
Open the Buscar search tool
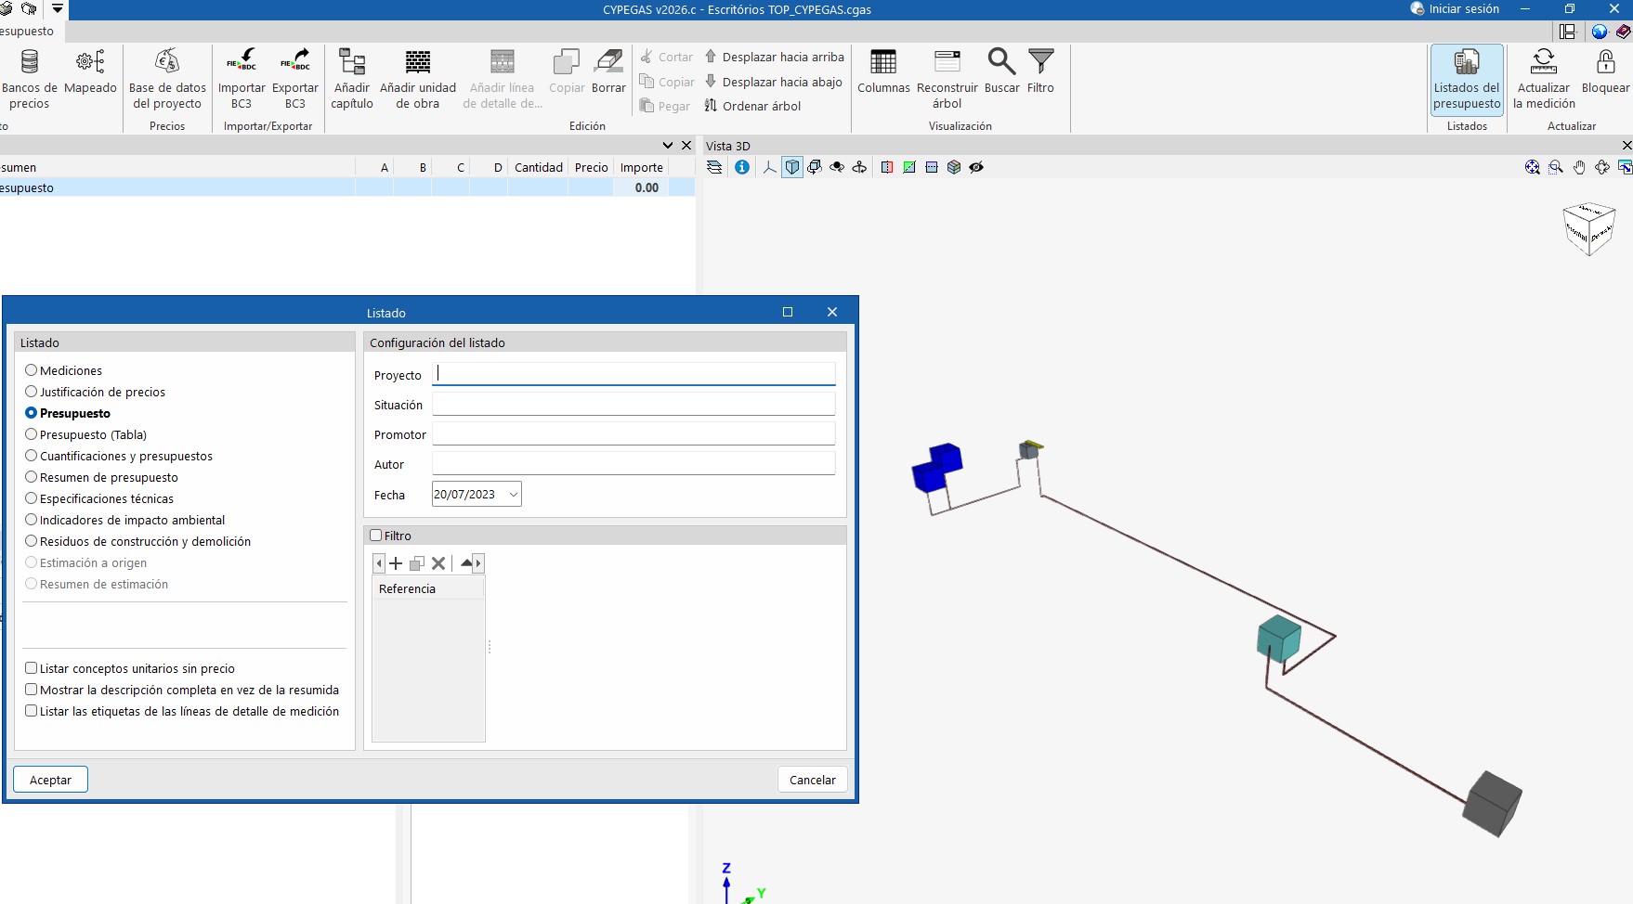point(1002,71)
